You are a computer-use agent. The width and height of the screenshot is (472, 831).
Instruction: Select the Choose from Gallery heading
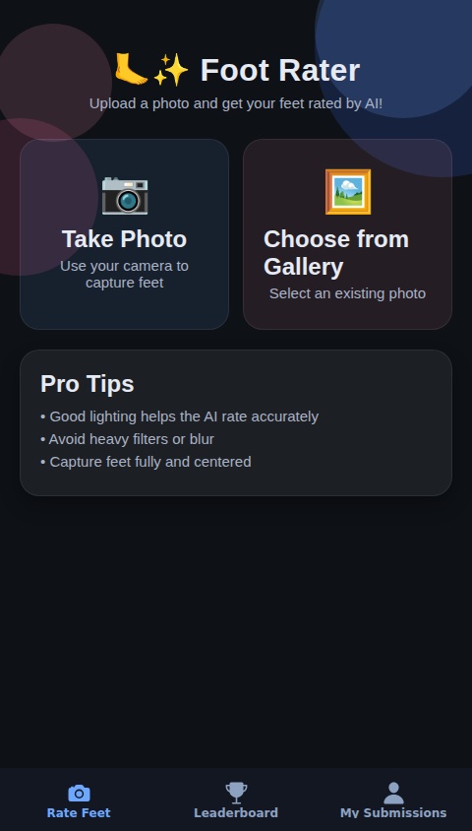(336, 253)
